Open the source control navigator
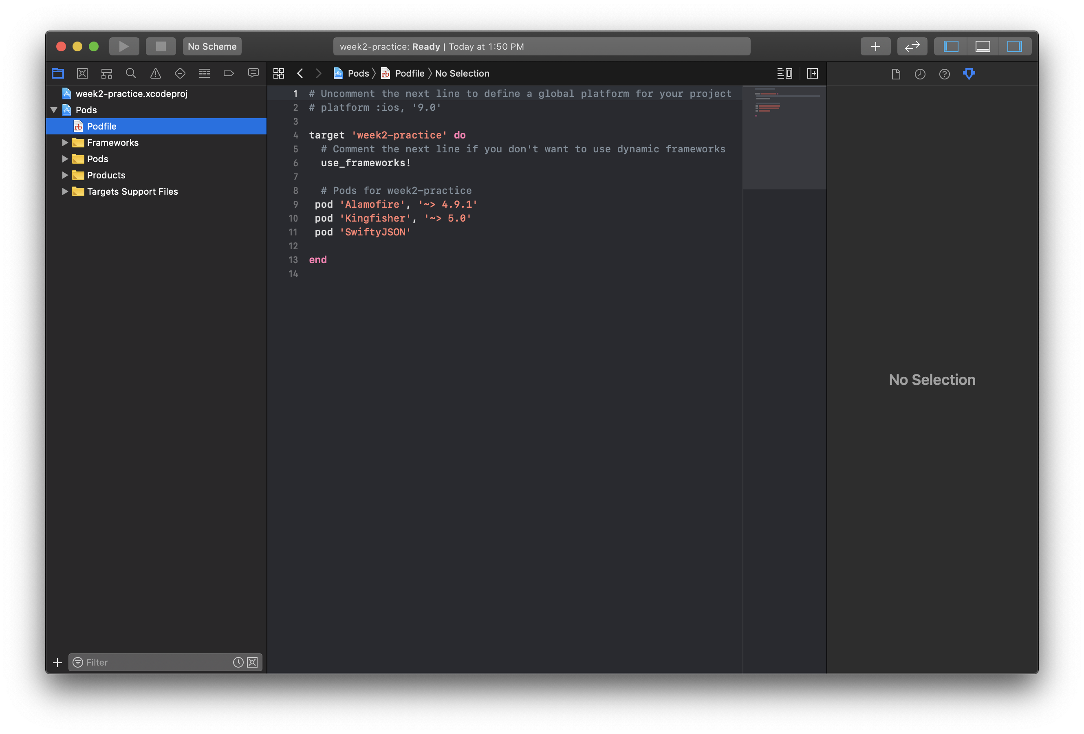This screenshot has height=734, width=1084. [x=82, y=73]
